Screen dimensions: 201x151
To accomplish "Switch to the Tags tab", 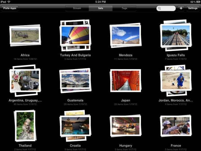I will tap(124, 8).
